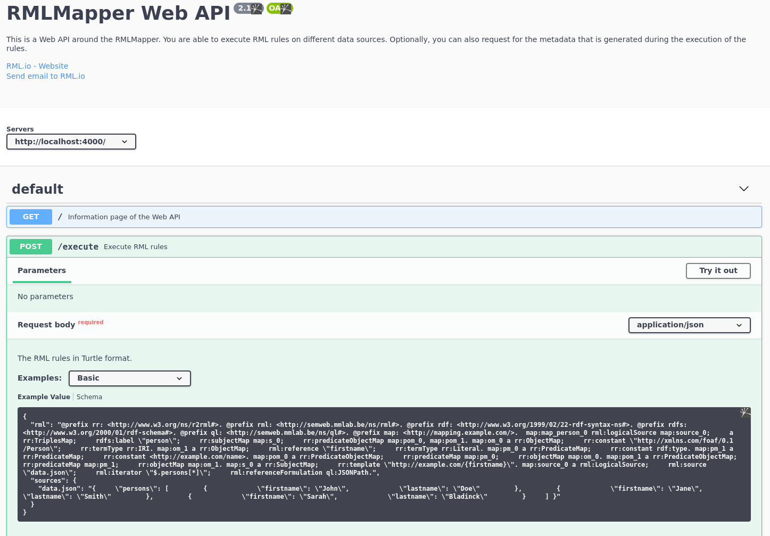
Task: Open the Servers dropdown showing localhost:4000
Action: [x=71, y=142]
